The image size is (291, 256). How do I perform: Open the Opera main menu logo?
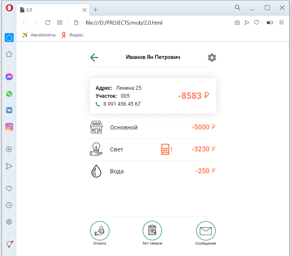pos(9,8)
